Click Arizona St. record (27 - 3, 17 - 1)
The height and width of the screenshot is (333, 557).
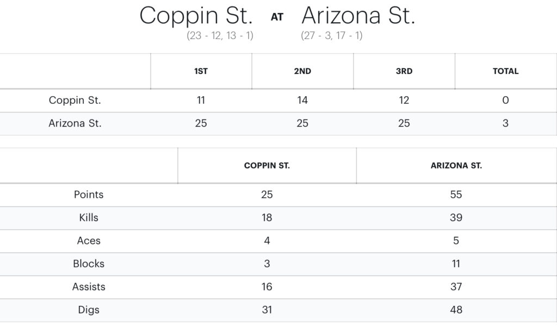click(x=332, y=36)
